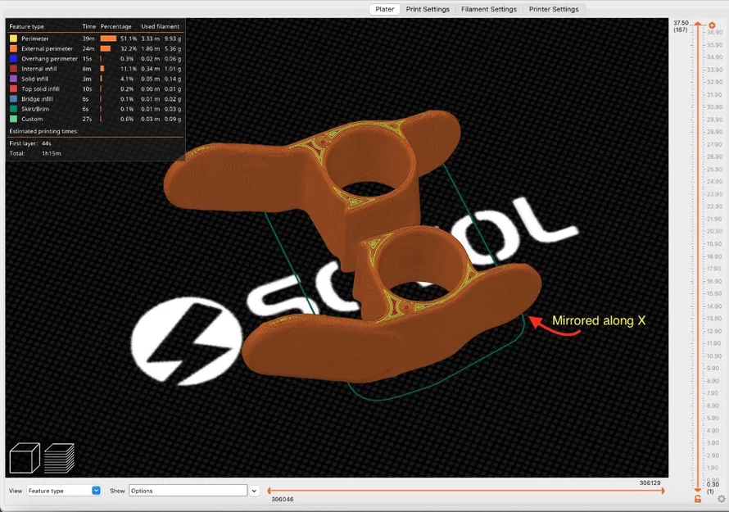
Task: Switch to the sliced layers preview icon
Action: point(59,458)
